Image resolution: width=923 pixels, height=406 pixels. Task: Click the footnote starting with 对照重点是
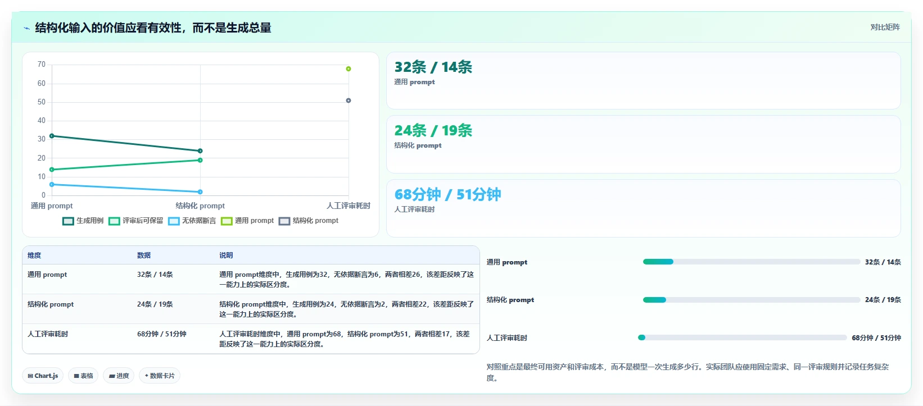687,372
